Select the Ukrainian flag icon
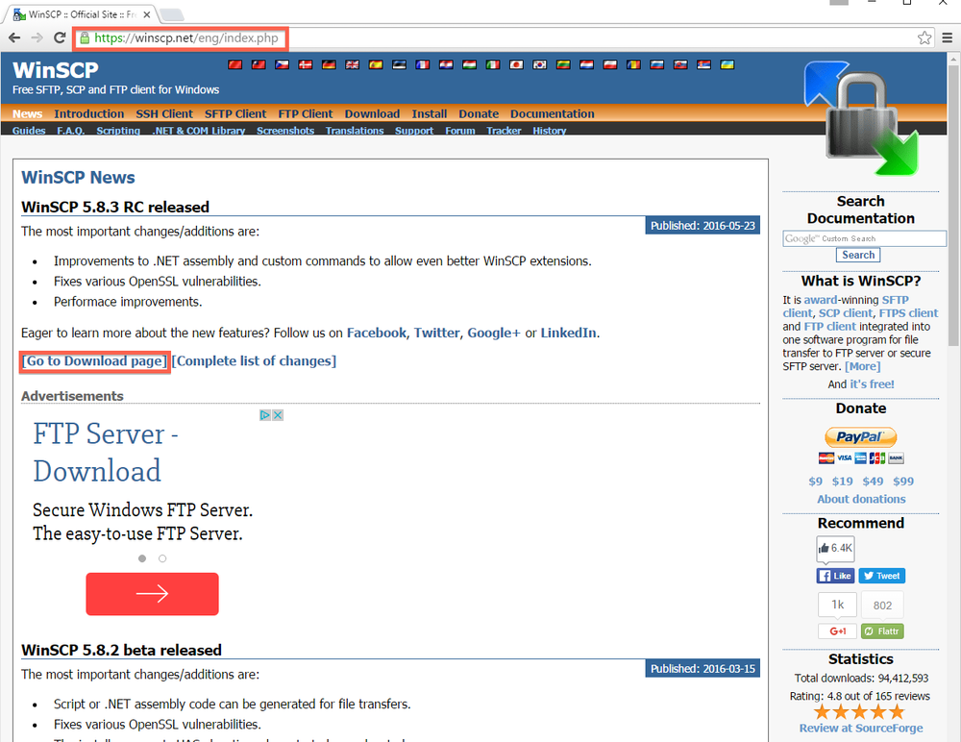The width and height of the screenshot is (961, 742). pos(727,64)
